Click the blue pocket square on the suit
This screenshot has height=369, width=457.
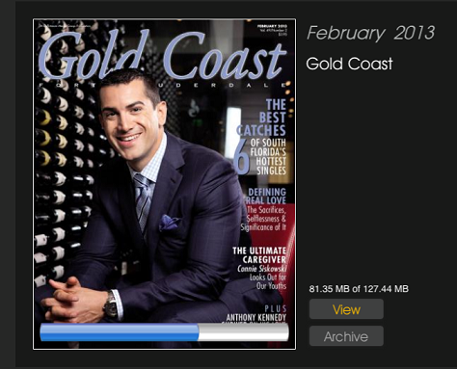169,223
